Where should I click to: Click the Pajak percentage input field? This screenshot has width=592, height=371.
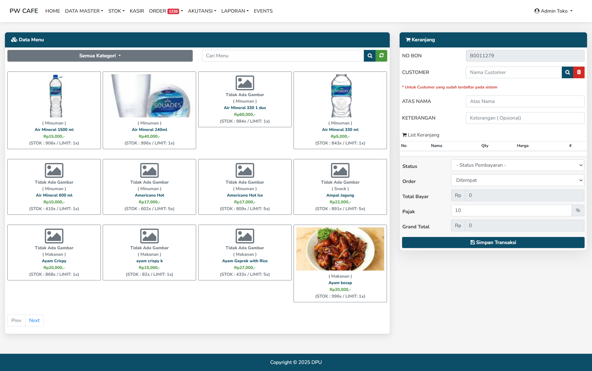pyautogui.click(x=511, y=210)
